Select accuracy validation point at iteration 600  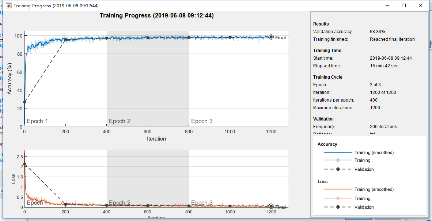148,38
